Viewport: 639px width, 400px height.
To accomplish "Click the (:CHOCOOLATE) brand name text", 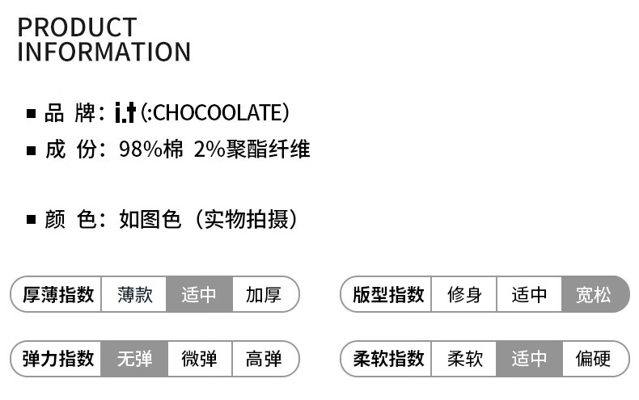I will (214, 112).
